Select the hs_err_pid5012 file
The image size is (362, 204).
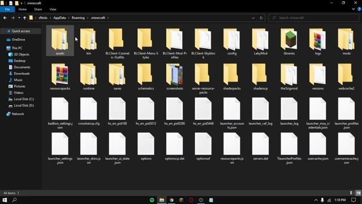pyautogui.click(x=146, y=111)
